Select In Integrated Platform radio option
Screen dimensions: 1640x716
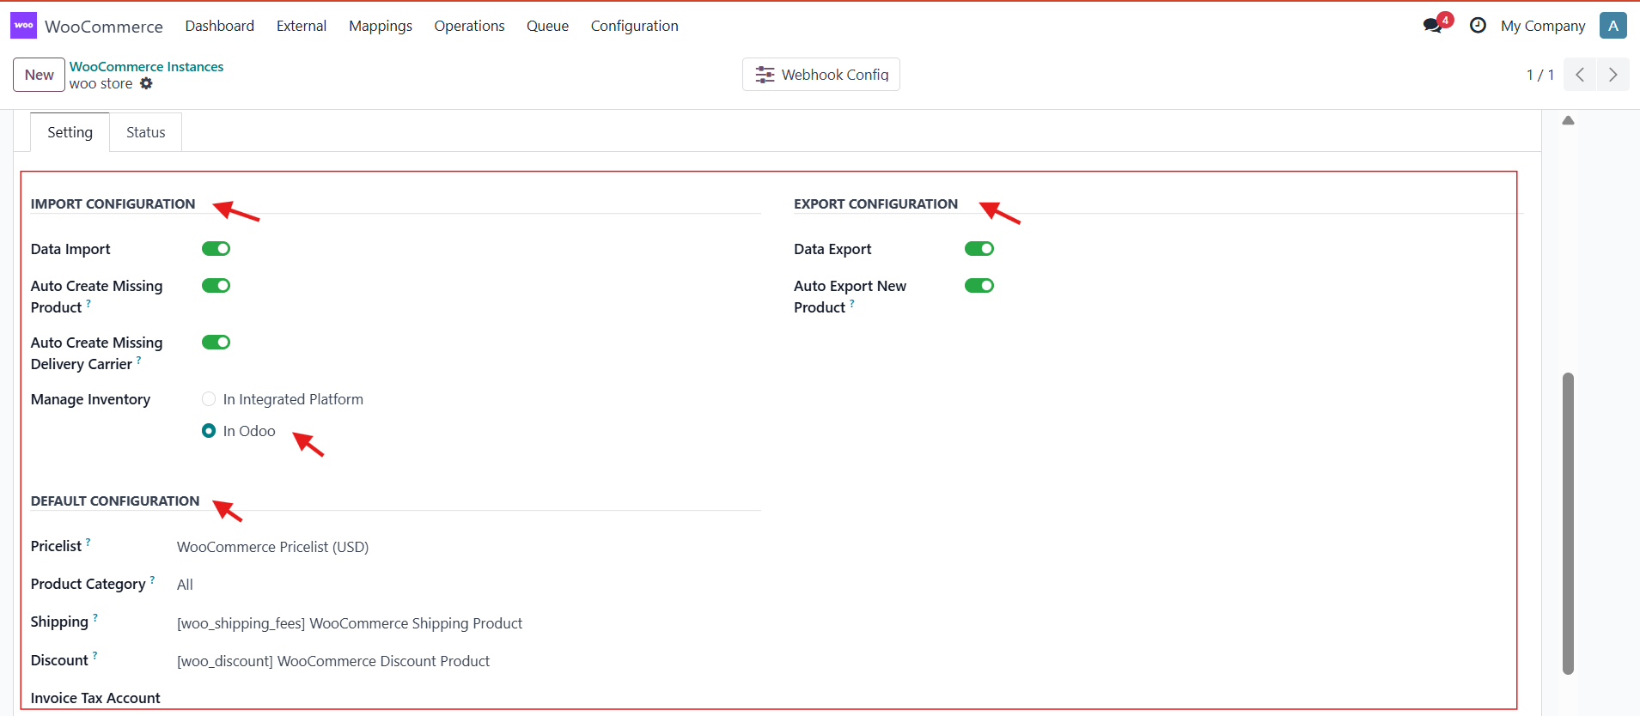click(209, 399)
